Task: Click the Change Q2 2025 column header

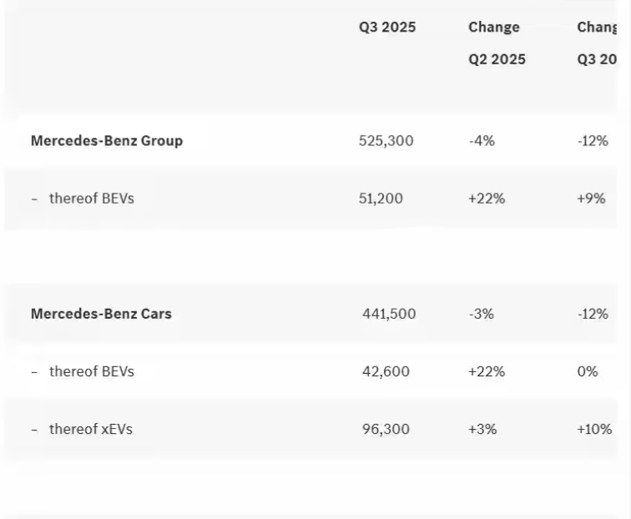Action: 497,43
